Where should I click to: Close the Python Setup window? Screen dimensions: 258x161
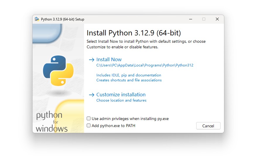pyautogui.click(x=217, y=19)
